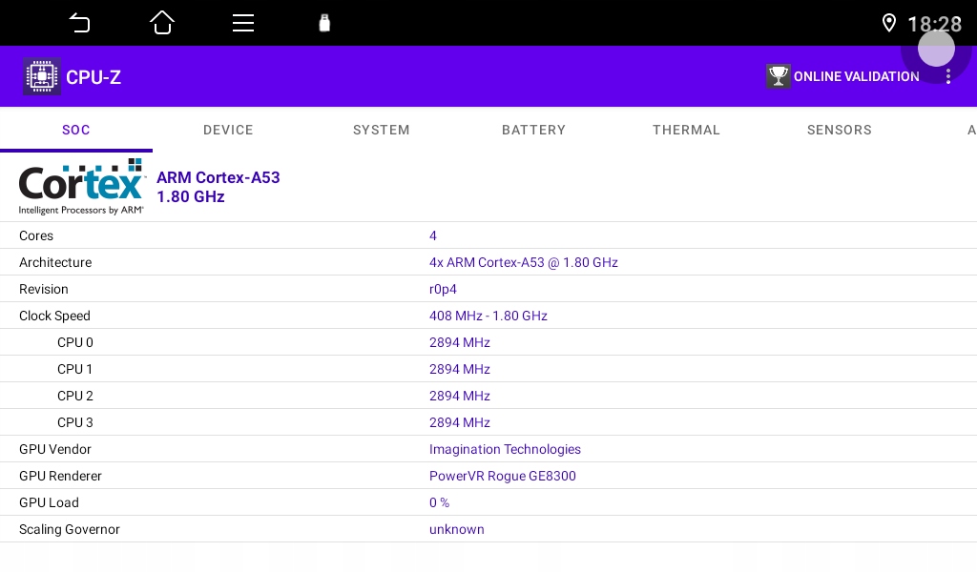Image resolution: width=977 pixels, height=572 pixels.
Task: Tap the home icon in the status bar
Action: pyautogui.click(x=162, y=22)
